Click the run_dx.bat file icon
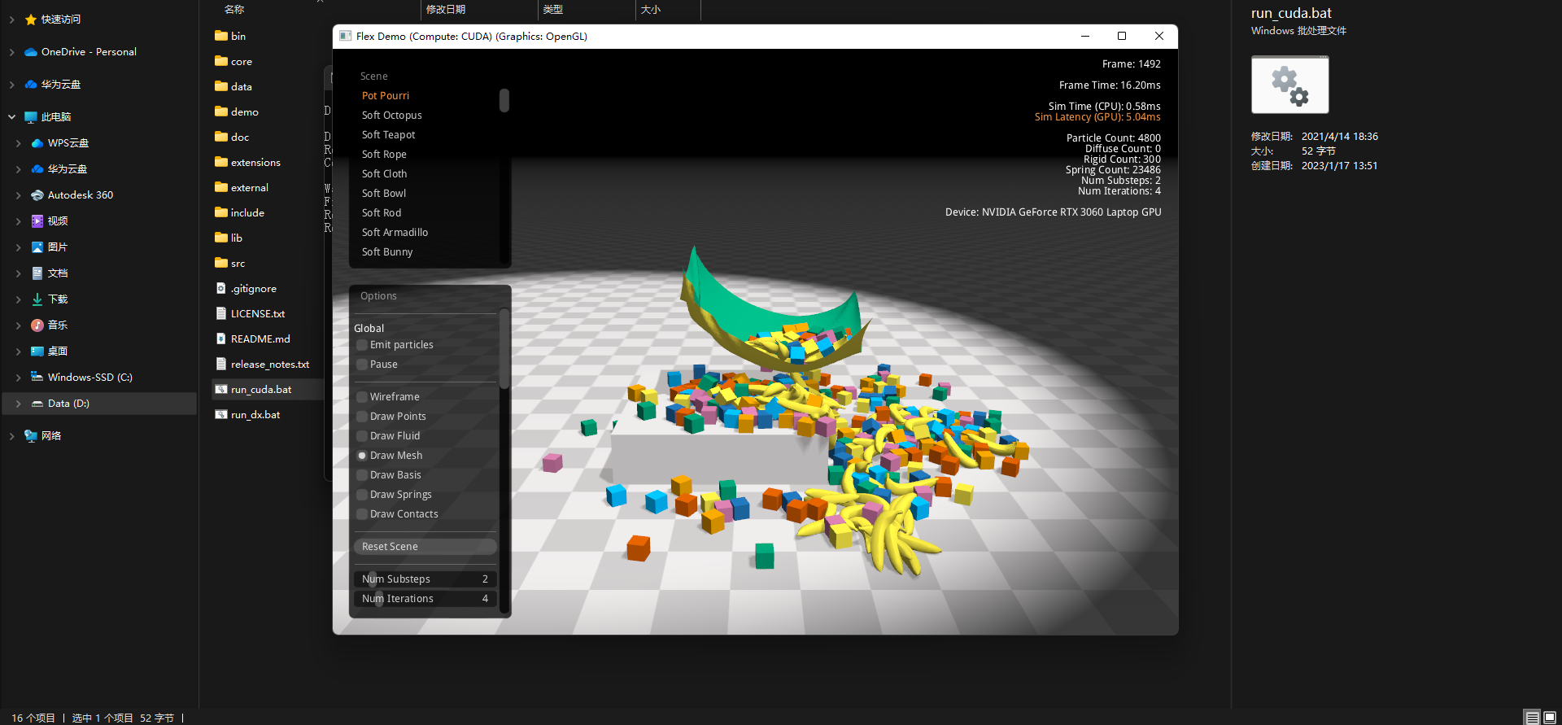1562x725 pixels. click(221, 415)
